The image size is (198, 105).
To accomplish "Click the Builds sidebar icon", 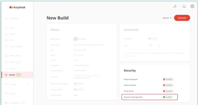I will 6,75.
